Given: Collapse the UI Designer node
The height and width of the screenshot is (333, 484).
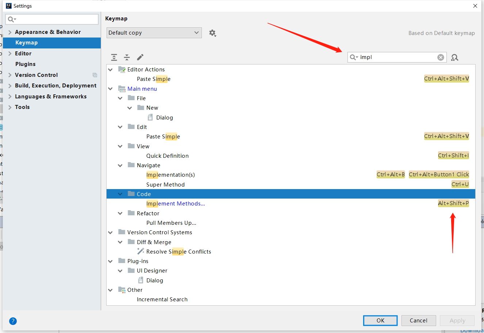Looking at the screenshot, I should pos(120,271).
